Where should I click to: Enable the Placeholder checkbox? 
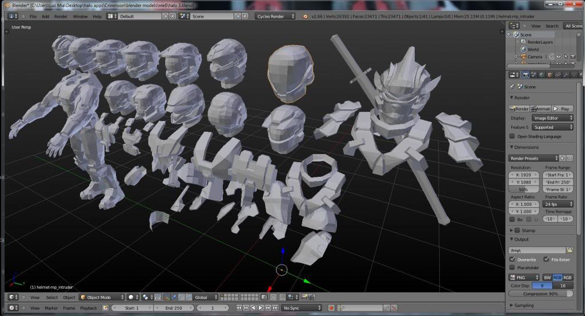(x=512, y=268)
